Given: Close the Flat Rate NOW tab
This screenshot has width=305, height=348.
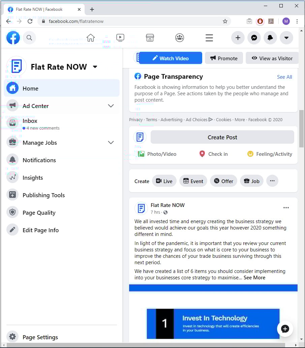Looking at the screenshot, I should (x=79, y=9).
